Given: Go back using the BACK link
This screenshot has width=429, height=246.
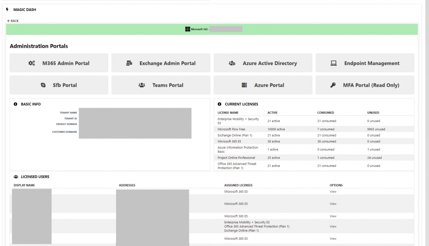Looking at the screenshot, I should pos(13,21).
